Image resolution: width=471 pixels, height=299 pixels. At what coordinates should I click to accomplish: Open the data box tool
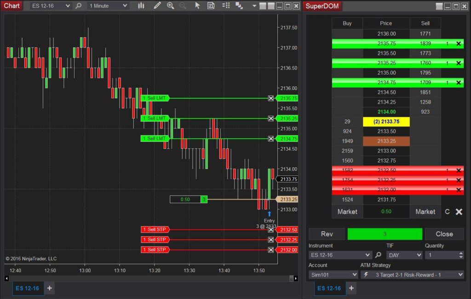[x=212, y=6]
